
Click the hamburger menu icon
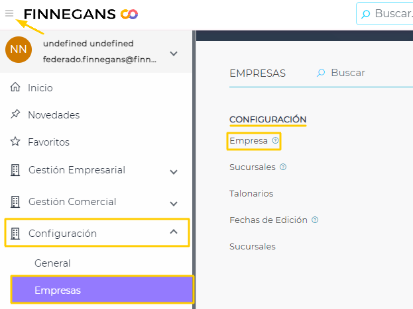click(9, 13)
